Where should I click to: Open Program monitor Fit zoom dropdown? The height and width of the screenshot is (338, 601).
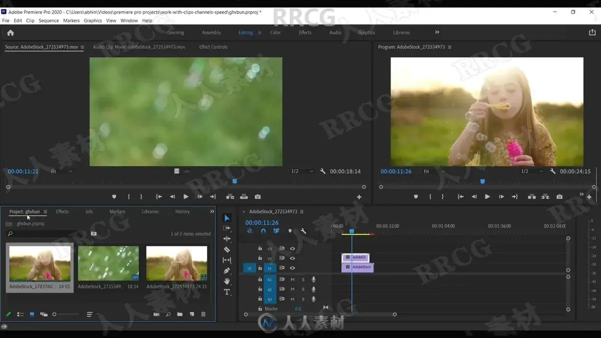(x=434, y=171)
